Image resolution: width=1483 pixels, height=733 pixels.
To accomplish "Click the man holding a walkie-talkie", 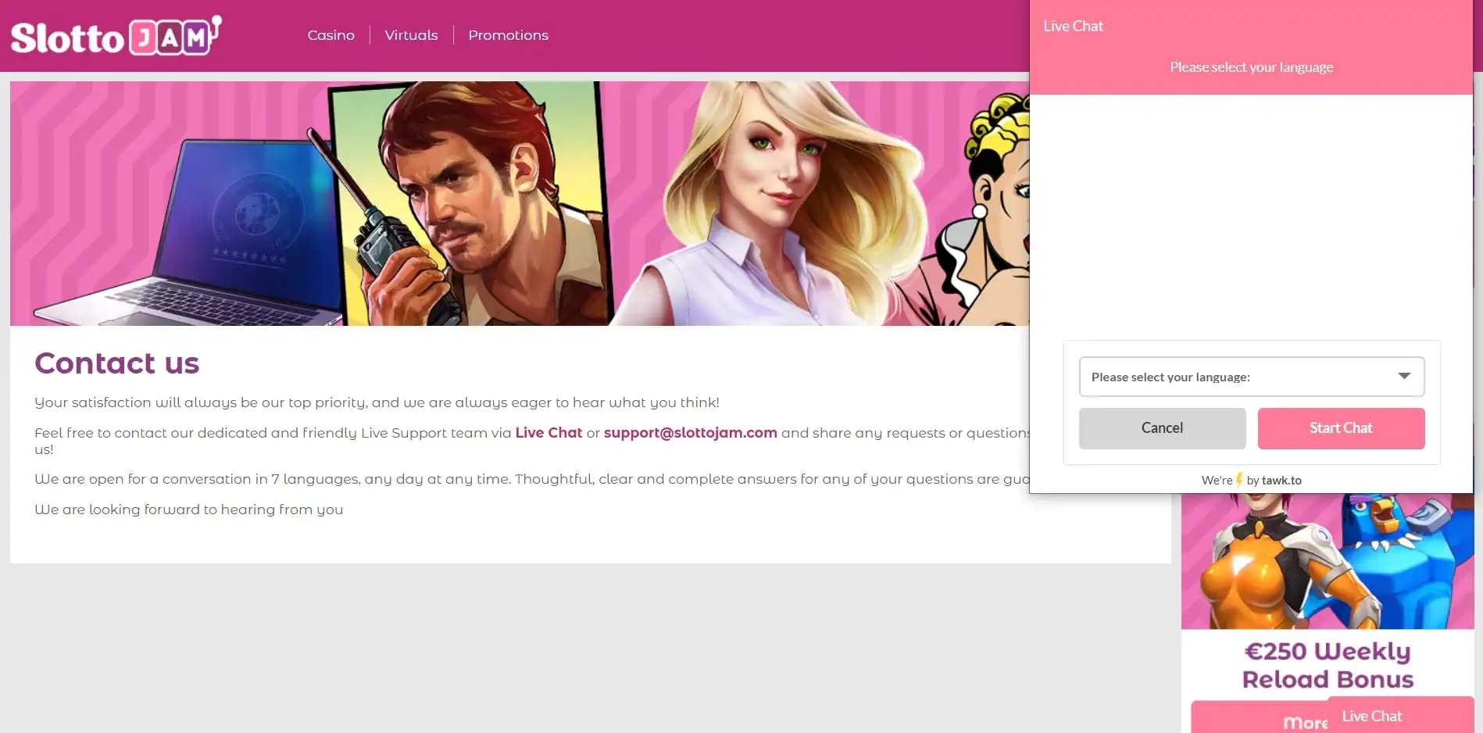I will (x=461, y=203).
